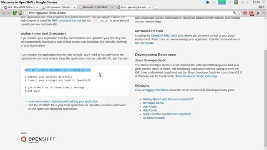Open the OpenShift RHC client tools link
The image size is (267, 150).
[x=167, y=35]
